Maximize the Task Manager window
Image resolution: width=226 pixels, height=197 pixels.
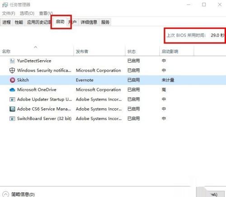click(204, 5)
